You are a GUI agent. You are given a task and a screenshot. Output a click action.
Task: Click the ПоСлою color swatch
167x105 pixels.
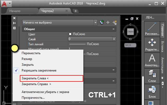[x=70, y=34]
